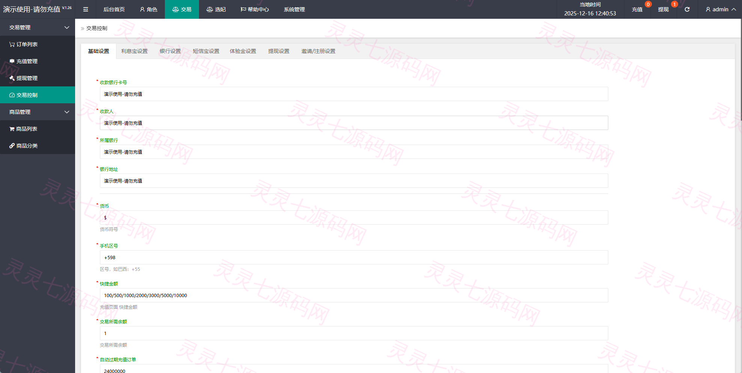Collapse the 商品管理 sidebar group
The width and height of the screenshot is (742, 373).
(x=38, y=112)
